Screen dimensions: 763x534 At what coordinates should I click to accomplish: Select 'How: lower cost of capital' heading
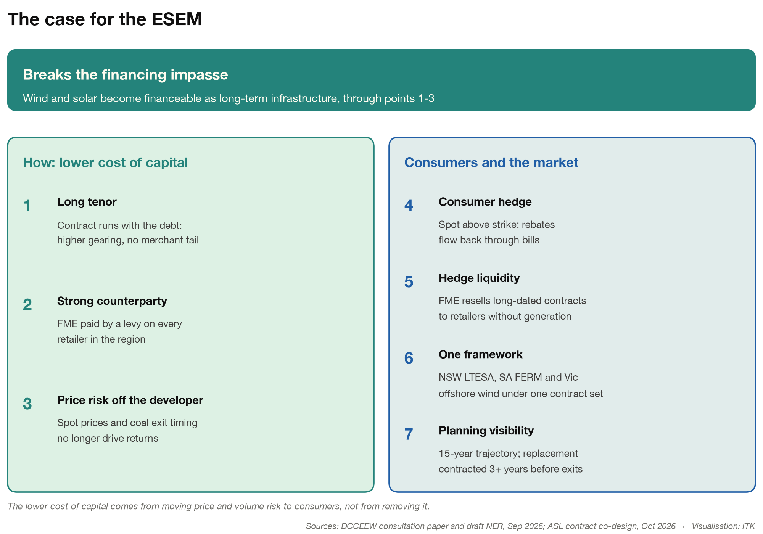pyautogui.click(x=105, y=162)
